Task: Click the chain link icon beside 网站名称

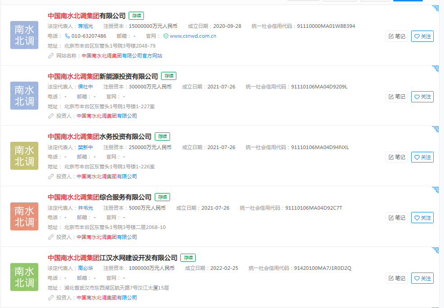Action: pos(51,56)
